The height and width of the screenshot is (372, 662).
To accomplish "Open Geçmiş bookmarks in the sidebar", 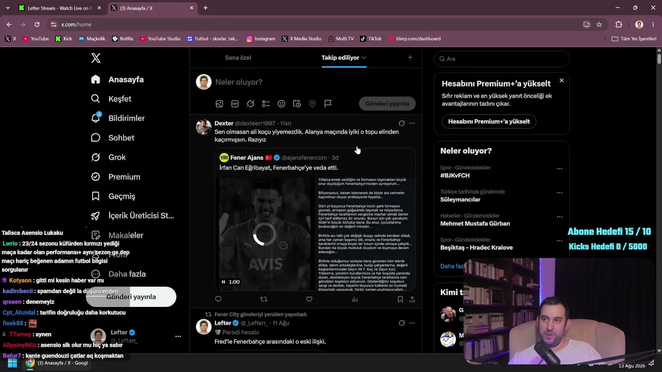I will pyautogui.click(x=113, y=196).
